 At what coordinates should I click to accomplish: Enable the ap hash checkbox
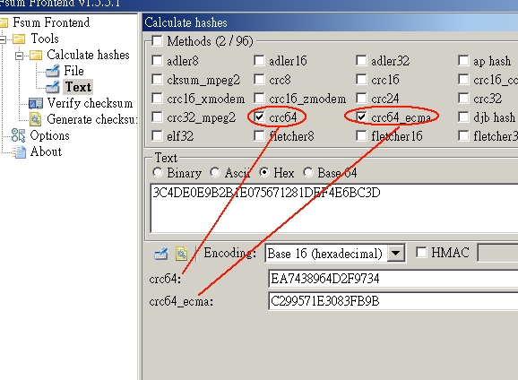click(463, 60)
